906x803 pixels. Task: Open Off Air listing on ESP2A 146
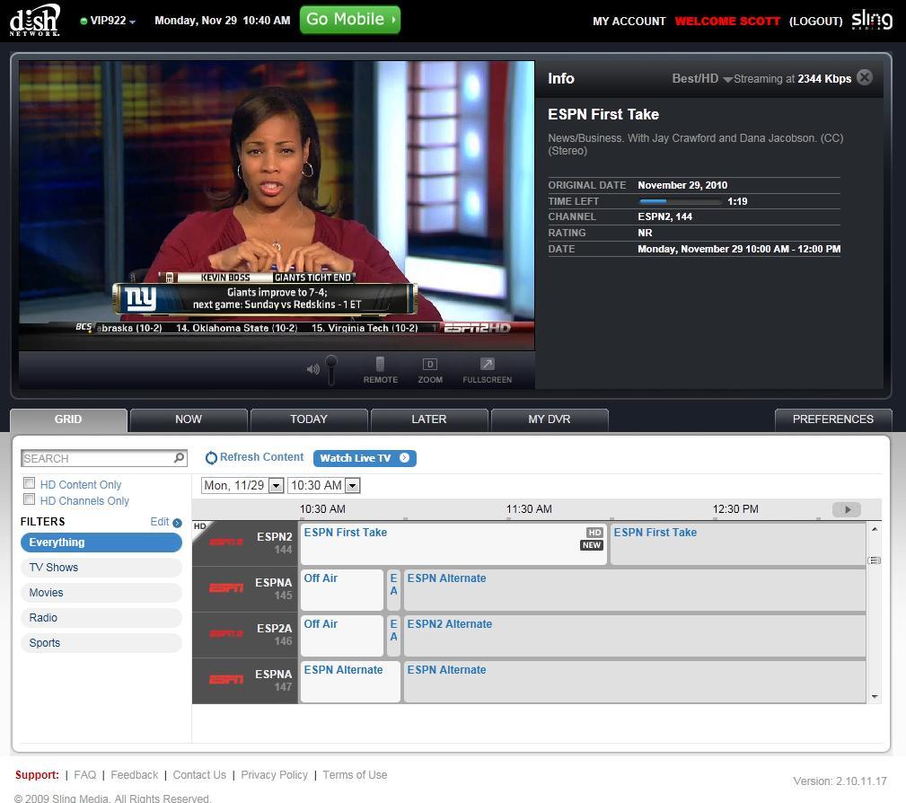342,635
